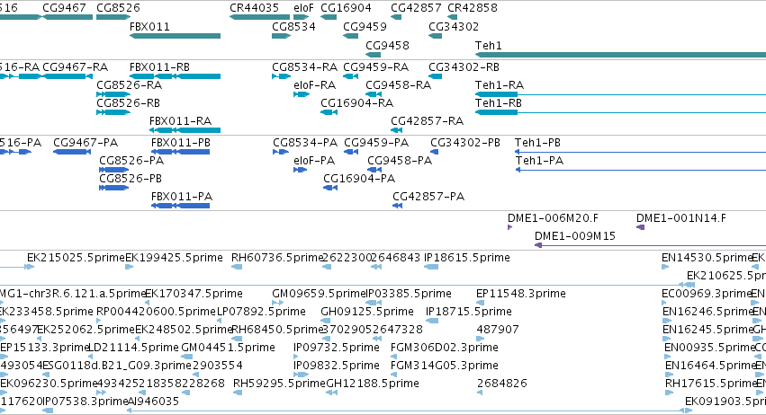The width and height of the screenshot is (766, 415).
Task: Click the Teh1-PB protein label
Action: click(x=537, y=143)
